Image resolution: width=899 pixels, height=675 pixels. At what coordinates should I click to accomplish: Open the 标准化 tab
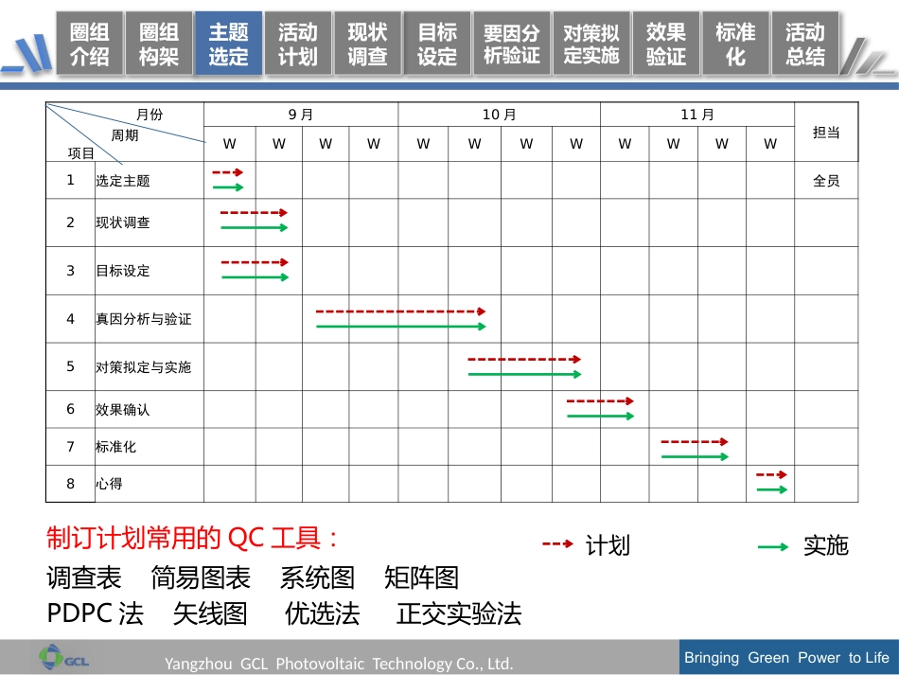pos(735,44)
